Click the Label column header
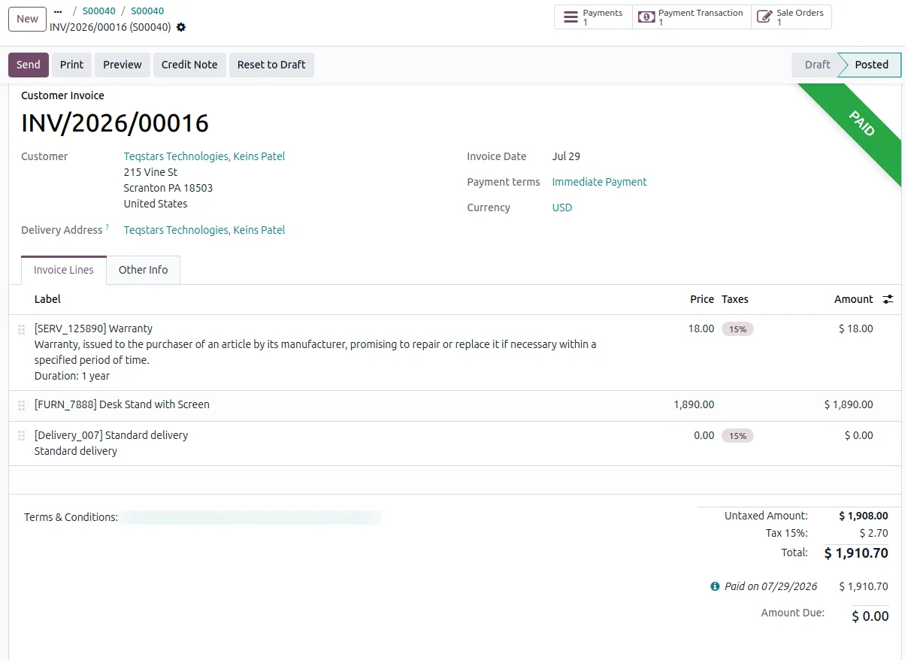 (47, 299)
